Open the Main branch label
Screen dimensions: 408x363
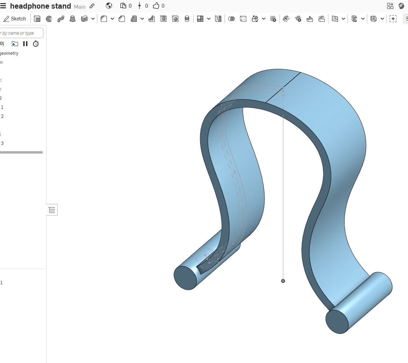click(80, 7)
